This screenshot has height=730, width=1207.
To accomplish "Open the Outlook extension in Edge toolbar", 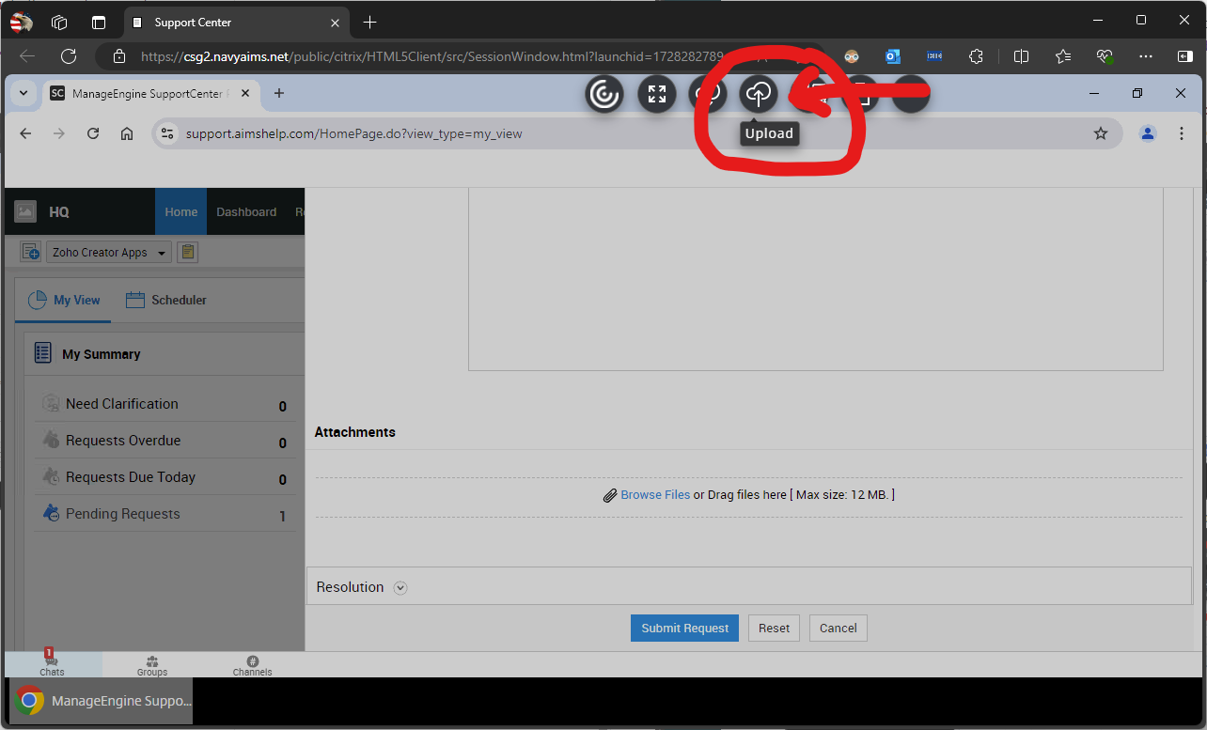I will 892,56.
